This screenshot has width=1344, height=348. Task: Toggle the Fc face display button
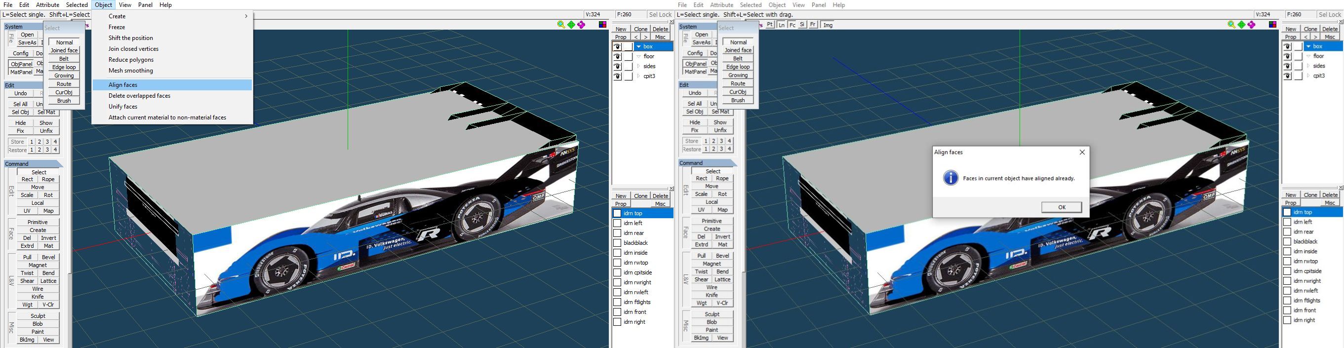coord(792,25)
